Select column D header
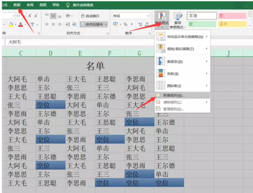This screenshot has width=253, height=193. [x=51, y=53]
